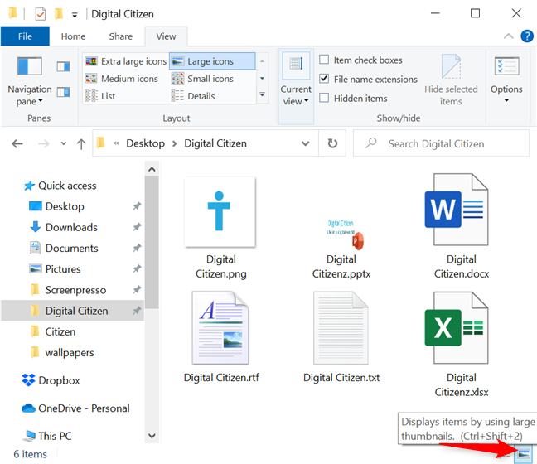Select Large icons layout
537x464 pixels.
[x=212, y=61]
